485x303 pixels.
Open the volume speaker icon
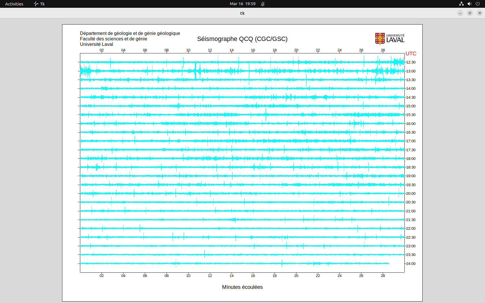click(x=469, y=4)
